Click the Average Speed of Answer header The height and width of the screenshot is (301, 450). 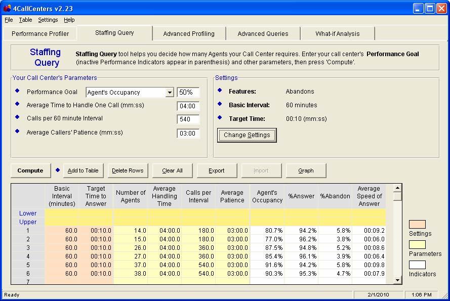[x=369, y=196]
